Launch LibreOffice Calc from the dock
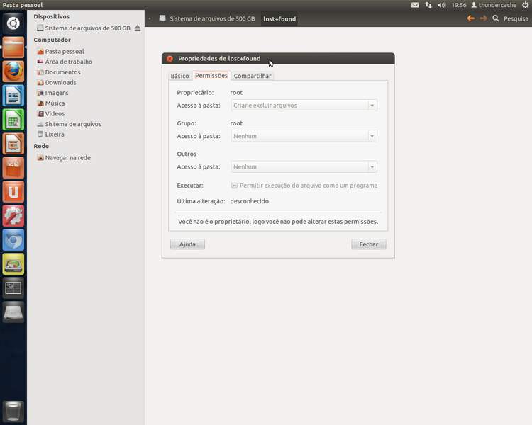 click(x=13, y=120)
